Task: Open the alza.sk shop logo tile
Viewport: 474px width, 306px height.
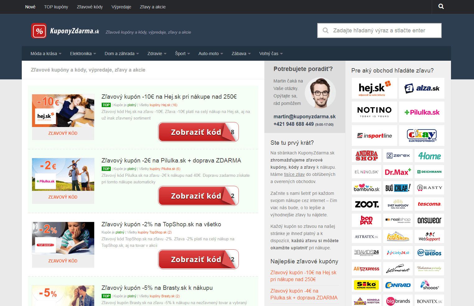Action: click(x=422, y=88)
